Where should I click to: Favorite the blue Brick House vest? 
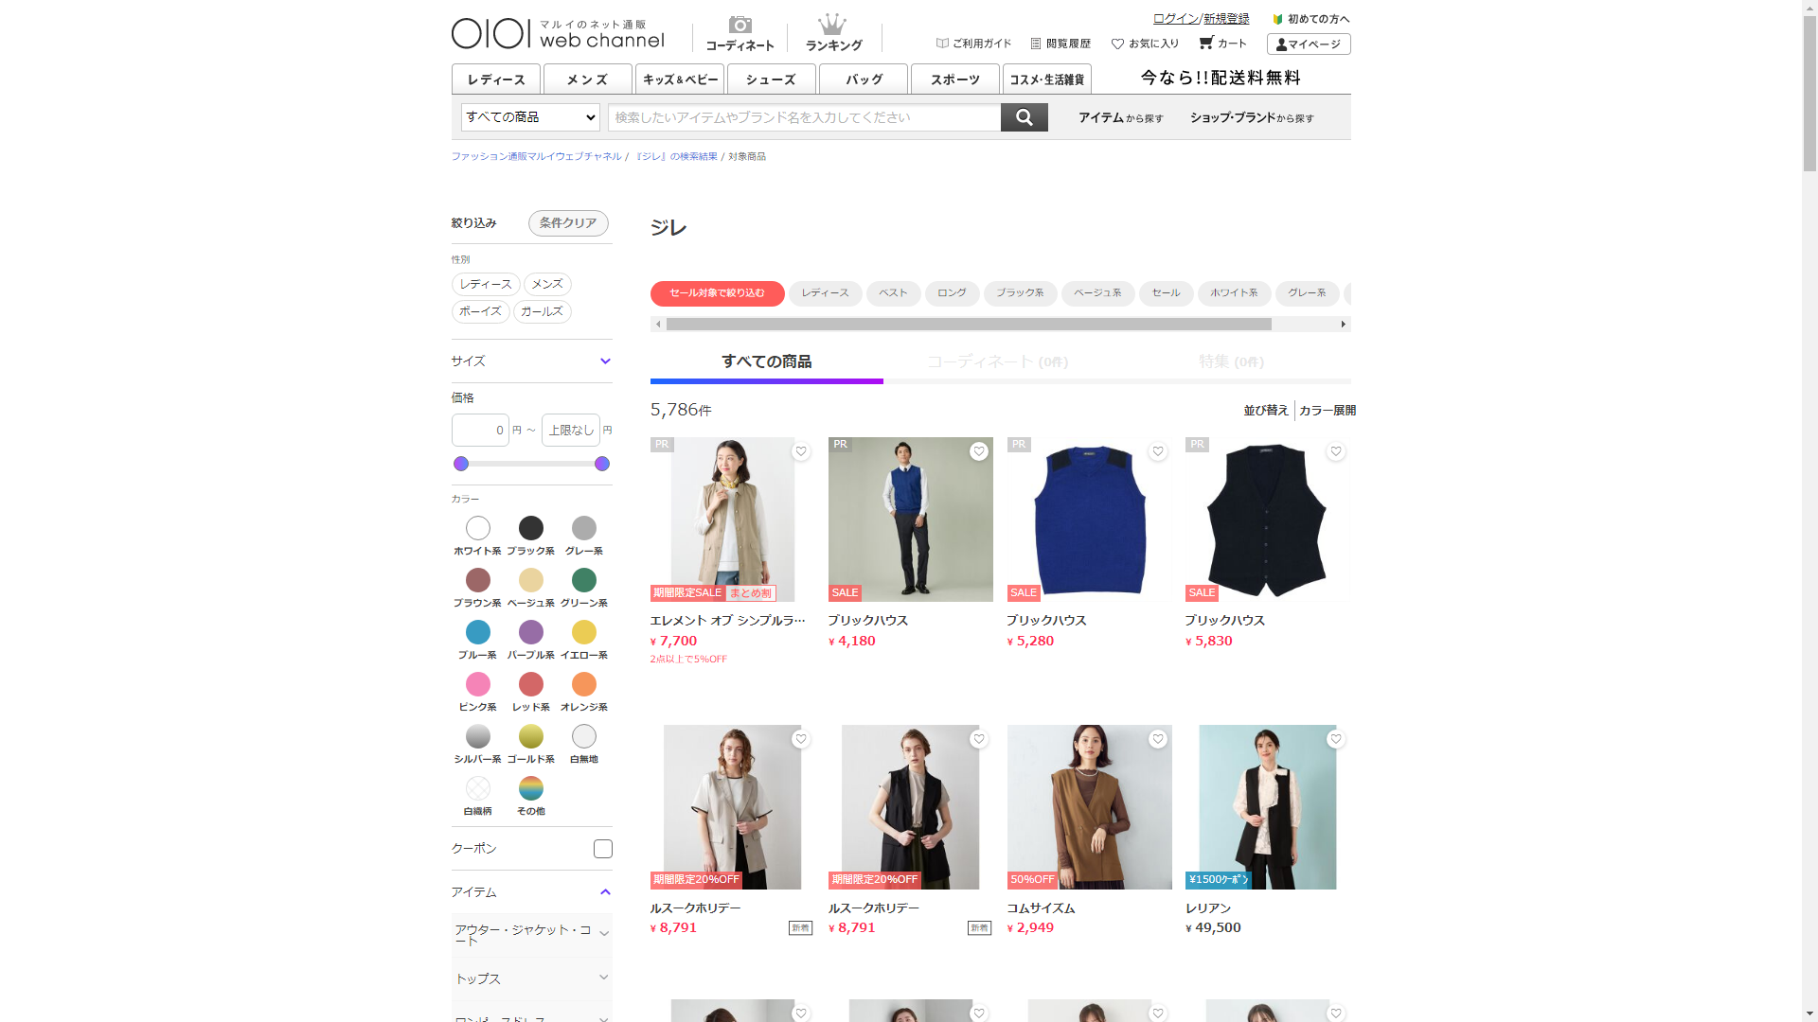click(x=1157, y=451)
